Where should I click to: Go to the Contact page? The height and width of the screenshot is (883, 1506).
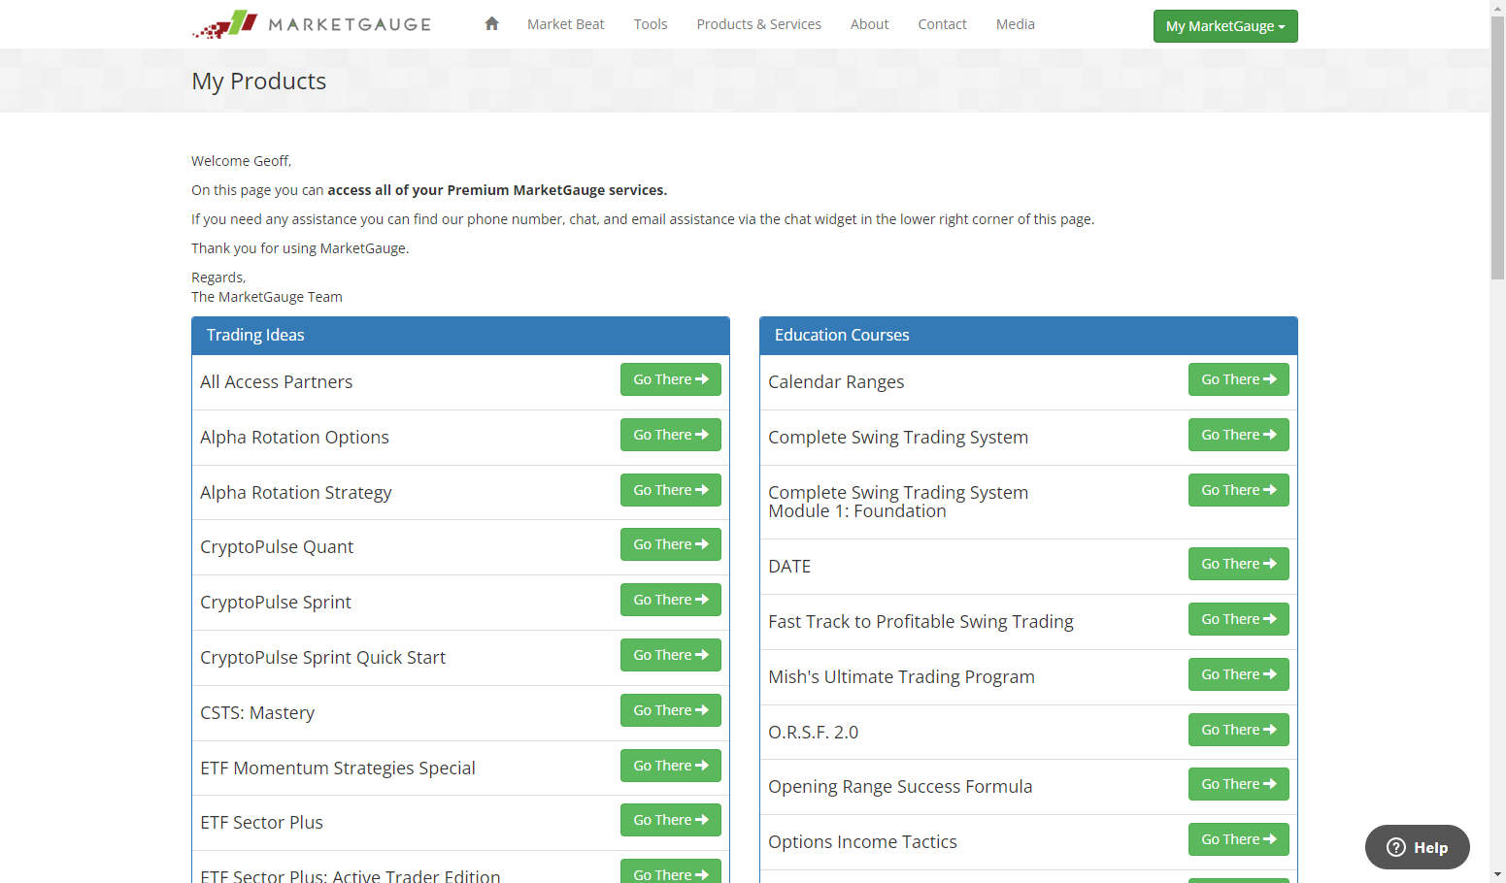(x=942, y=24)
